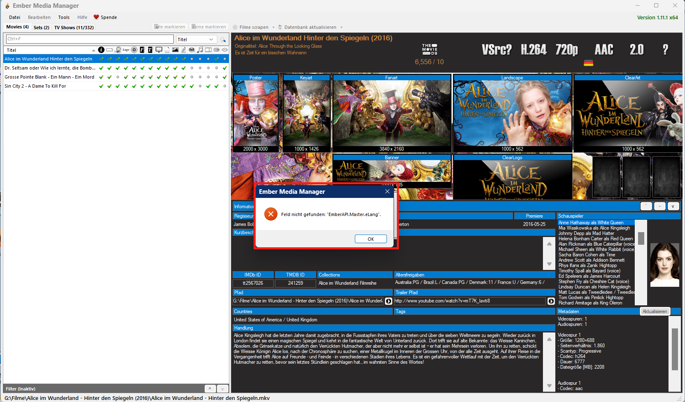Toggle watched checkmark for Grosse Pointe Blank row
The height and width of the screenshot is (402, 685).
pos(225,77)
